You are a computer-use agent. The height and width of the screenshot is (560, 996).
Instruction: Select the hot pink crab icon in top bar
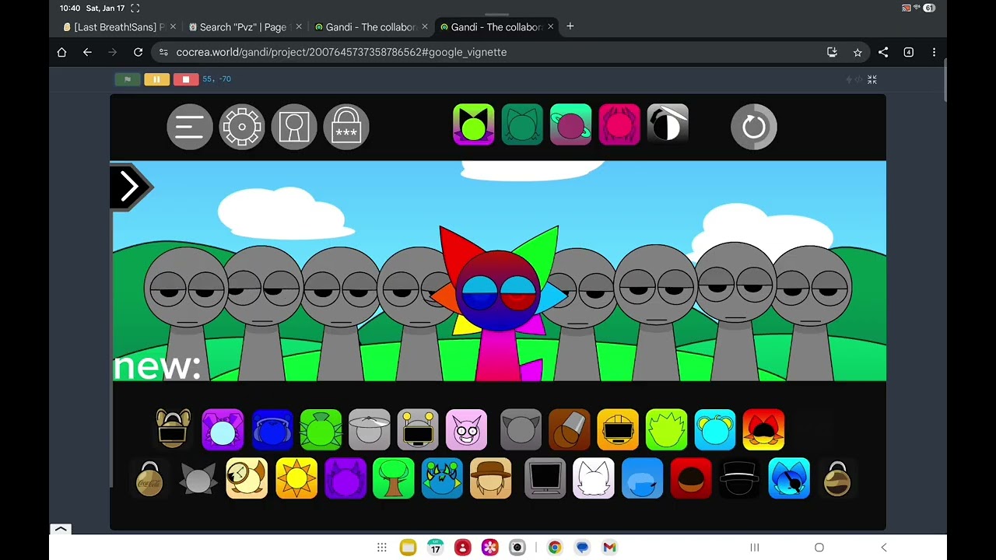coord(619,124)
